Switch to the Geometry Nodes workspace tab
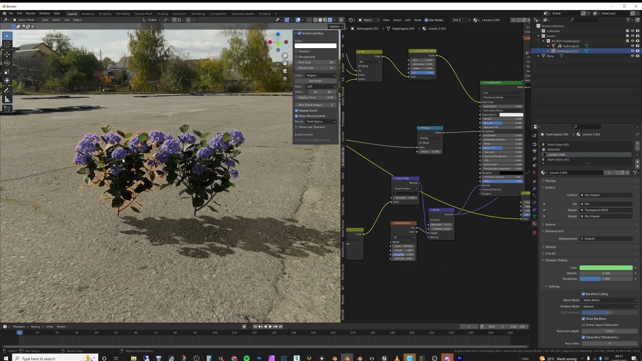Screen dimensions: 642x361 pos(242,14)
